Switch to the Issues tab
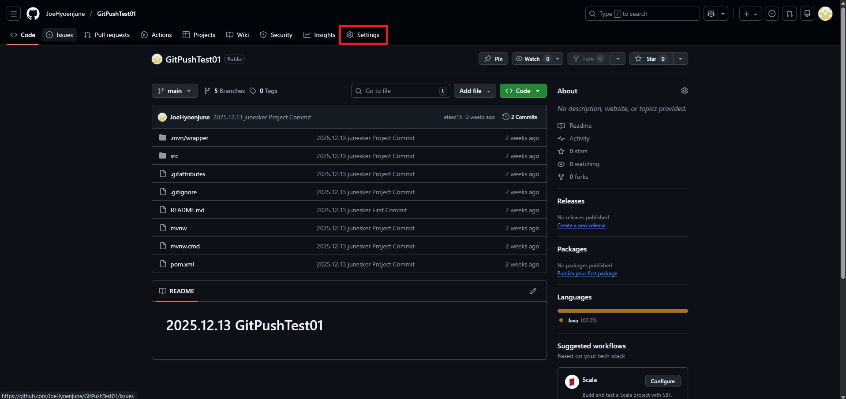This screenshot has width=846, height=399. [60, 35]
